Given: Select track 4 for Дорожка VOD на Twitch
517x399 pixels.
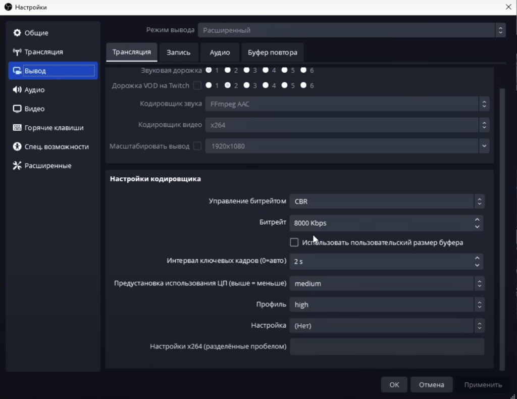Looking at the screenshot, I should [x=266, y=85].
